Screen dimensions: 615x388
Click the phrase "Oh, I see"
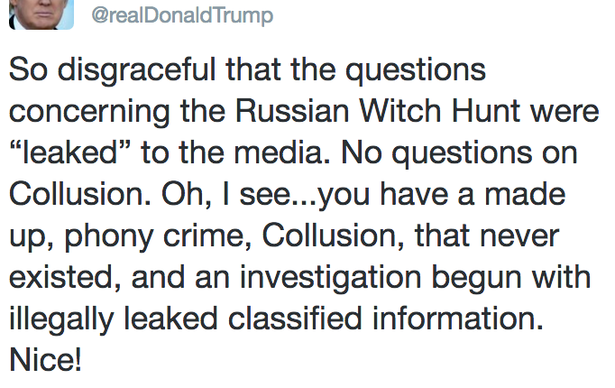click(226, 194)
